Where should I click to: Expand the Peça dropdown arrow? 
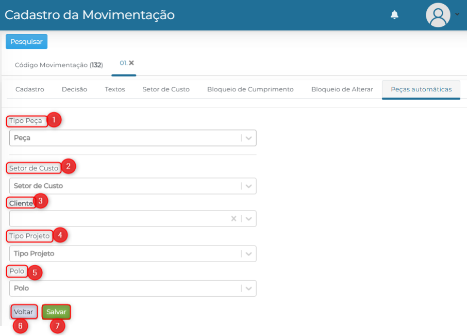pyautogui.click(x=248, y=138)
